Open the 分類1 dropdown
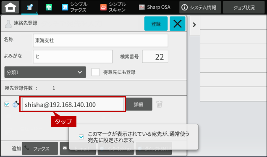The image size is (267, 157). click(x=45, y=72)
